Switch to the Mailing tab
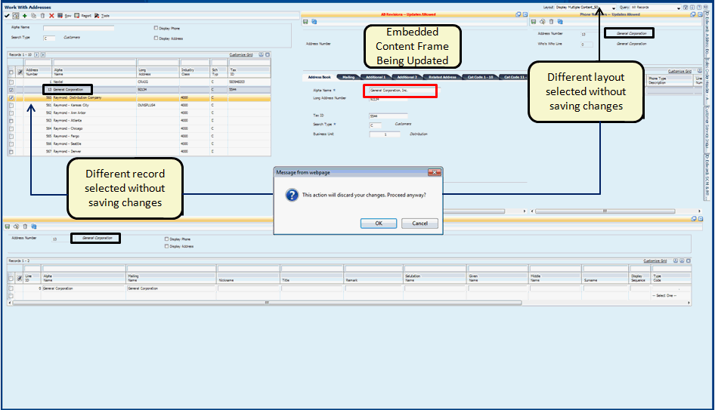Image resolution: width=715 pixels, height=410 pixels. 348,77
